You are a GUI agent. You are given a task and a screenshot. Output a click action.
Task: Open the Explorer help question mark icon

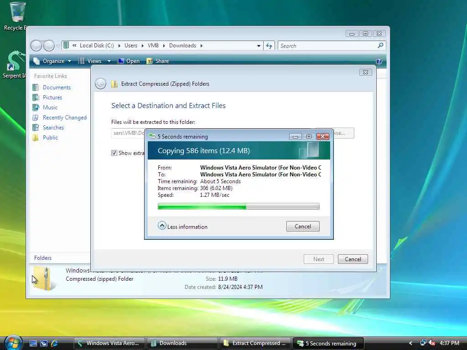[379, 62]
